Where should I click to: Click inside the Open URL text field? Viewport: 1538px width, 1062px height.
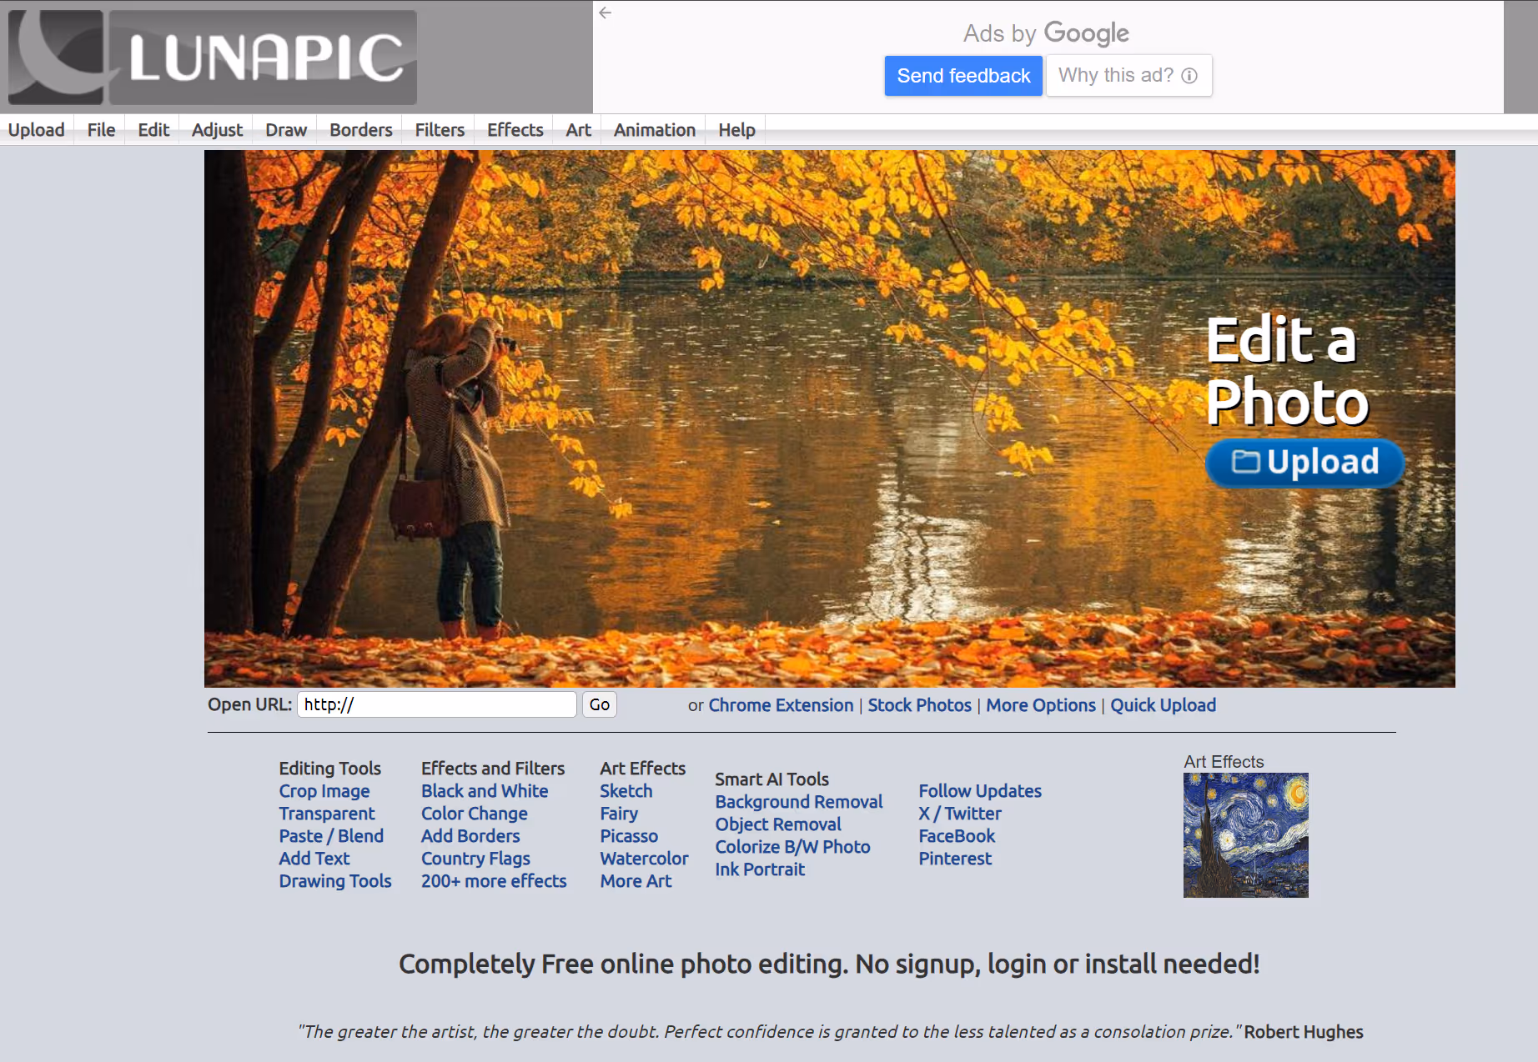pyautogui.click(x=436, y=704)
